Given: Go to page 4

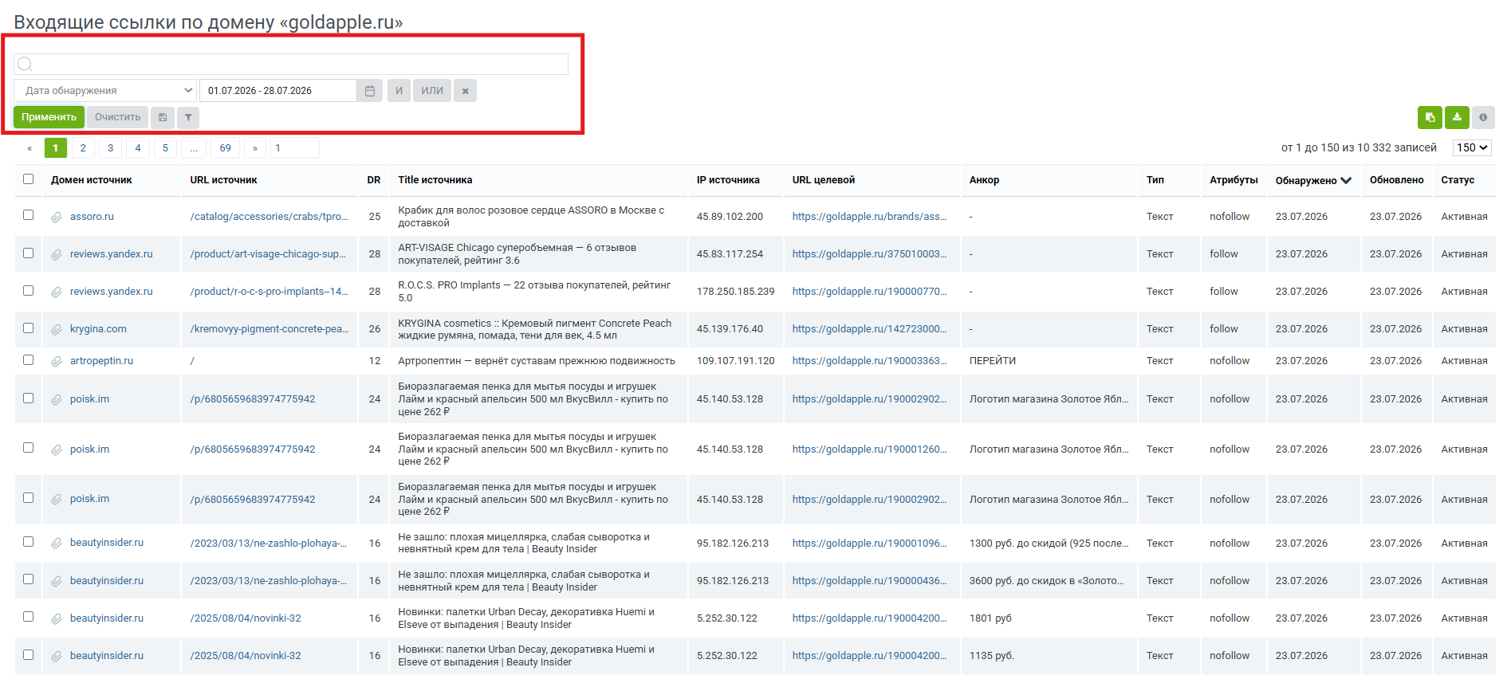Looking at the screenshot, I should click(138, 148).
